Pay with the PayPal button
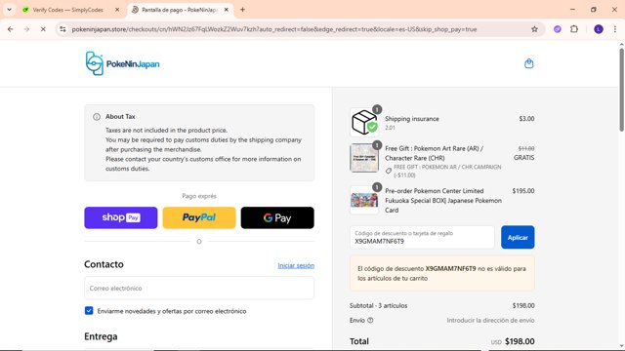The height and width of the screenshot is (351, 625). coord(199,217)
